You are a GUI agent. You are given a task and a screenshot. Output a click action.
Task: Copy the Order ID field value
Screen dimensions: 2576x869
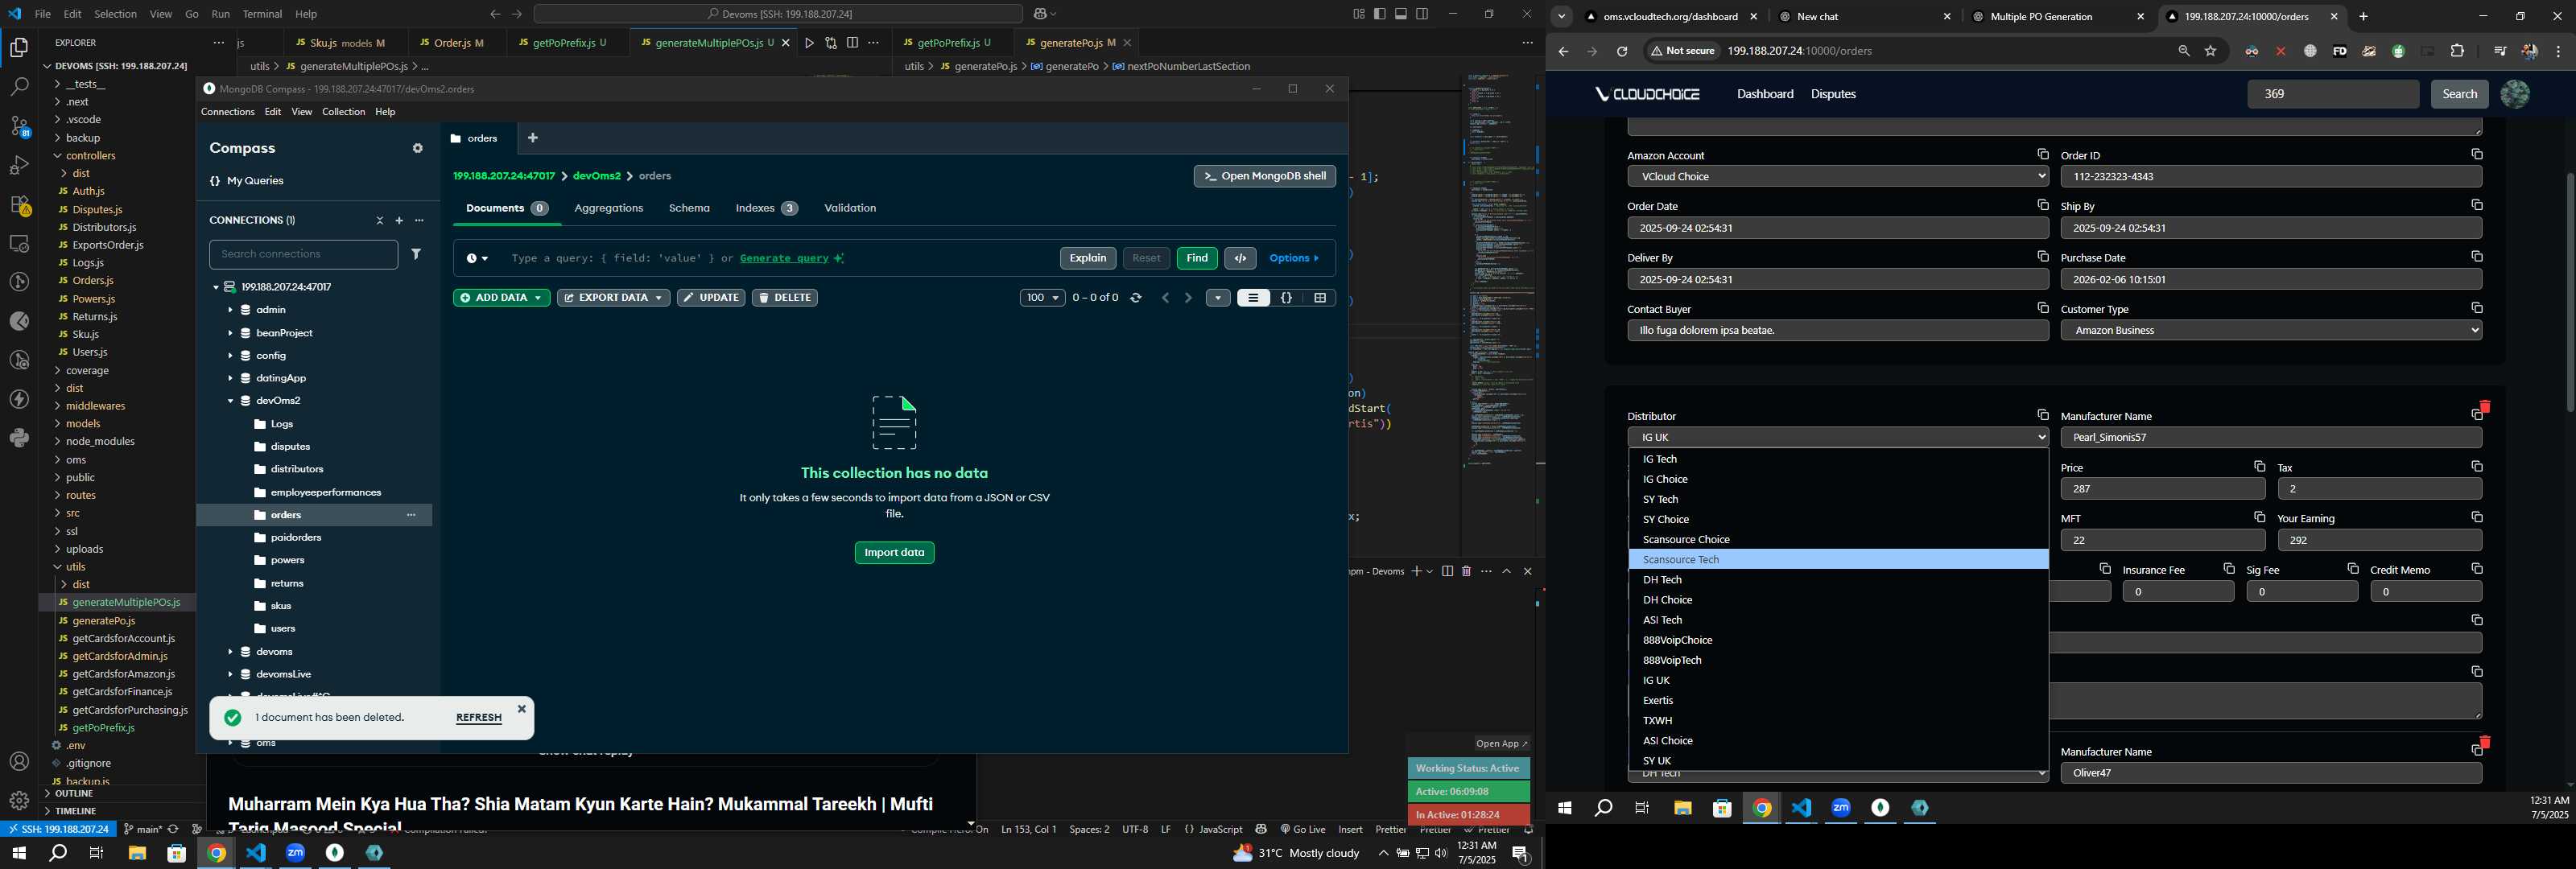pyautogui.click(x=2476, y=155)
